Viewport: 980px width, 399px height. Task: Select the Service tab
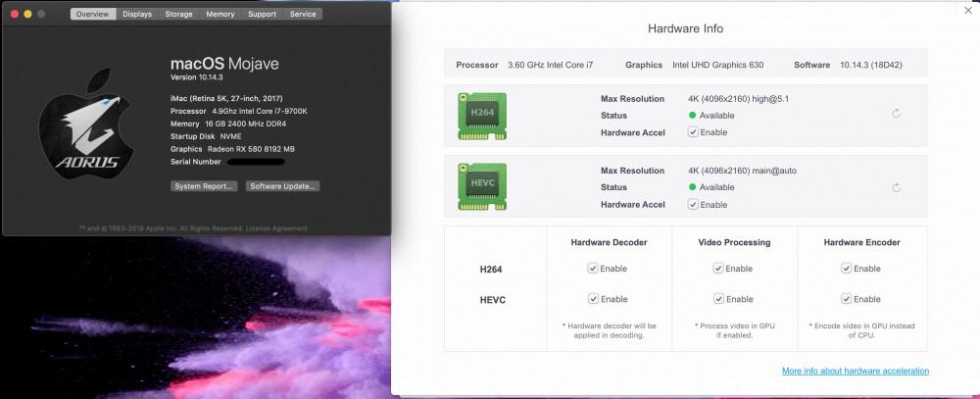coord(303,14)
